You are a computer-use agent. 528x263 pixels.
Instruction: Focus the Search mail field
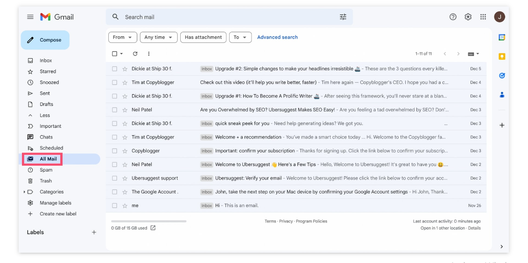coord(229,17)
